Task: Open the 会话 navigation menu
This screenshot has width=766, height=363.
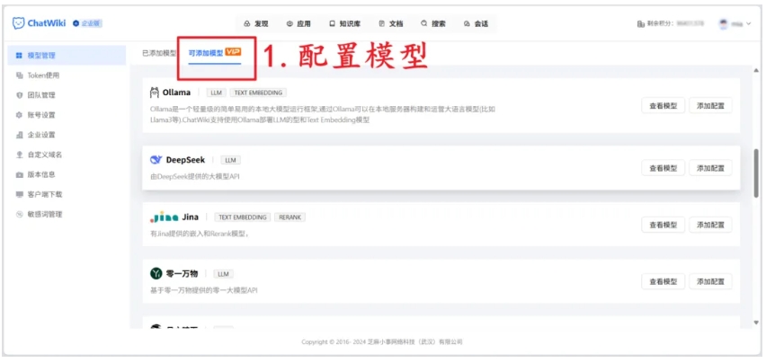Action: pos(476,23)
